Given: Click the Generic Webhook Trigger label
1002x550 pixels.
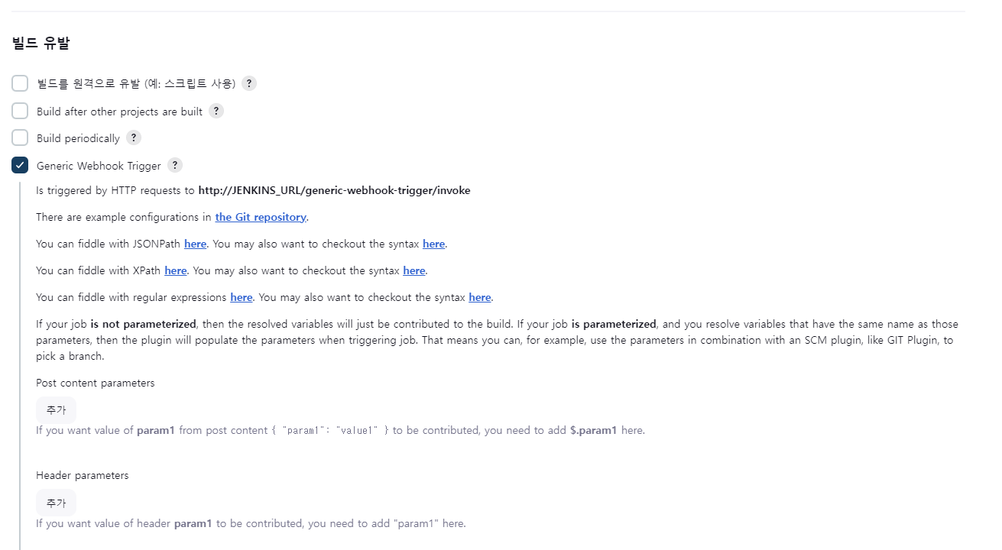Looking at the screenshot, I should (98, 165).
